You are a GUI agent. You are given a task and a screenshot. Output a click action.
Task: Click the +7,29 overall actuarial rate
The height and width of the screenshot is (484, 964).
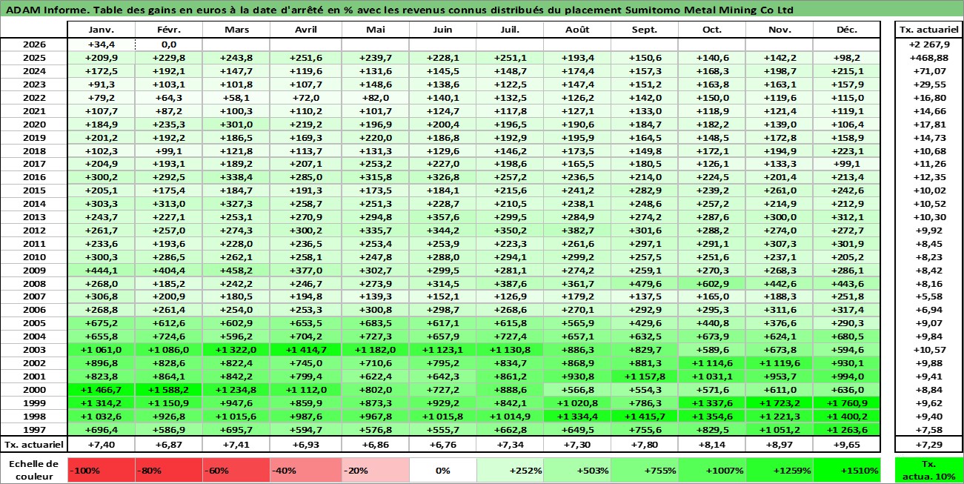click(928, 445)
